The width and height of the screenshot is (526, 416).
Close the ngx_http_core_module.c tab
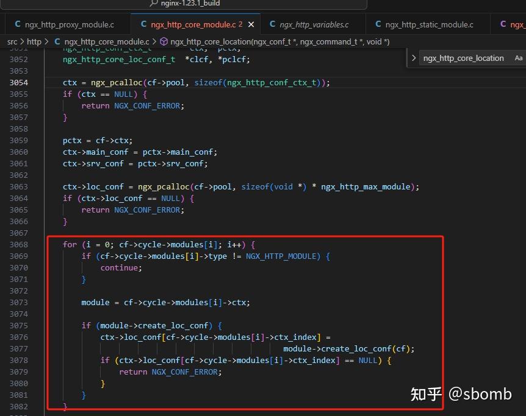click(251, 24)
